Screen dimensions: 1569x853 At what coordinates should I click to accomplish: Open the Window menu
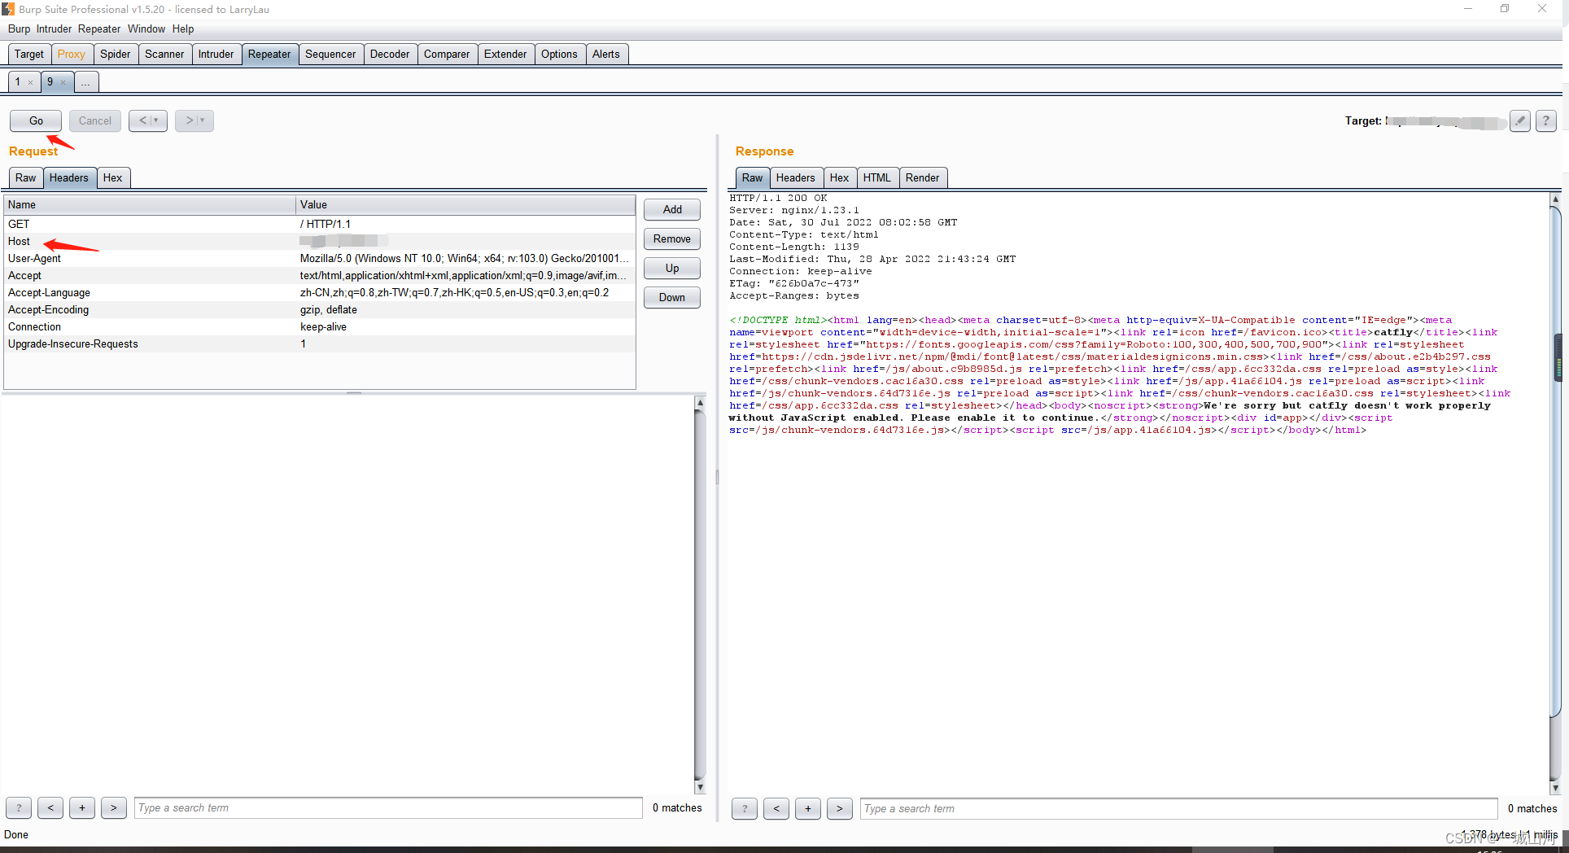[146, 28]
